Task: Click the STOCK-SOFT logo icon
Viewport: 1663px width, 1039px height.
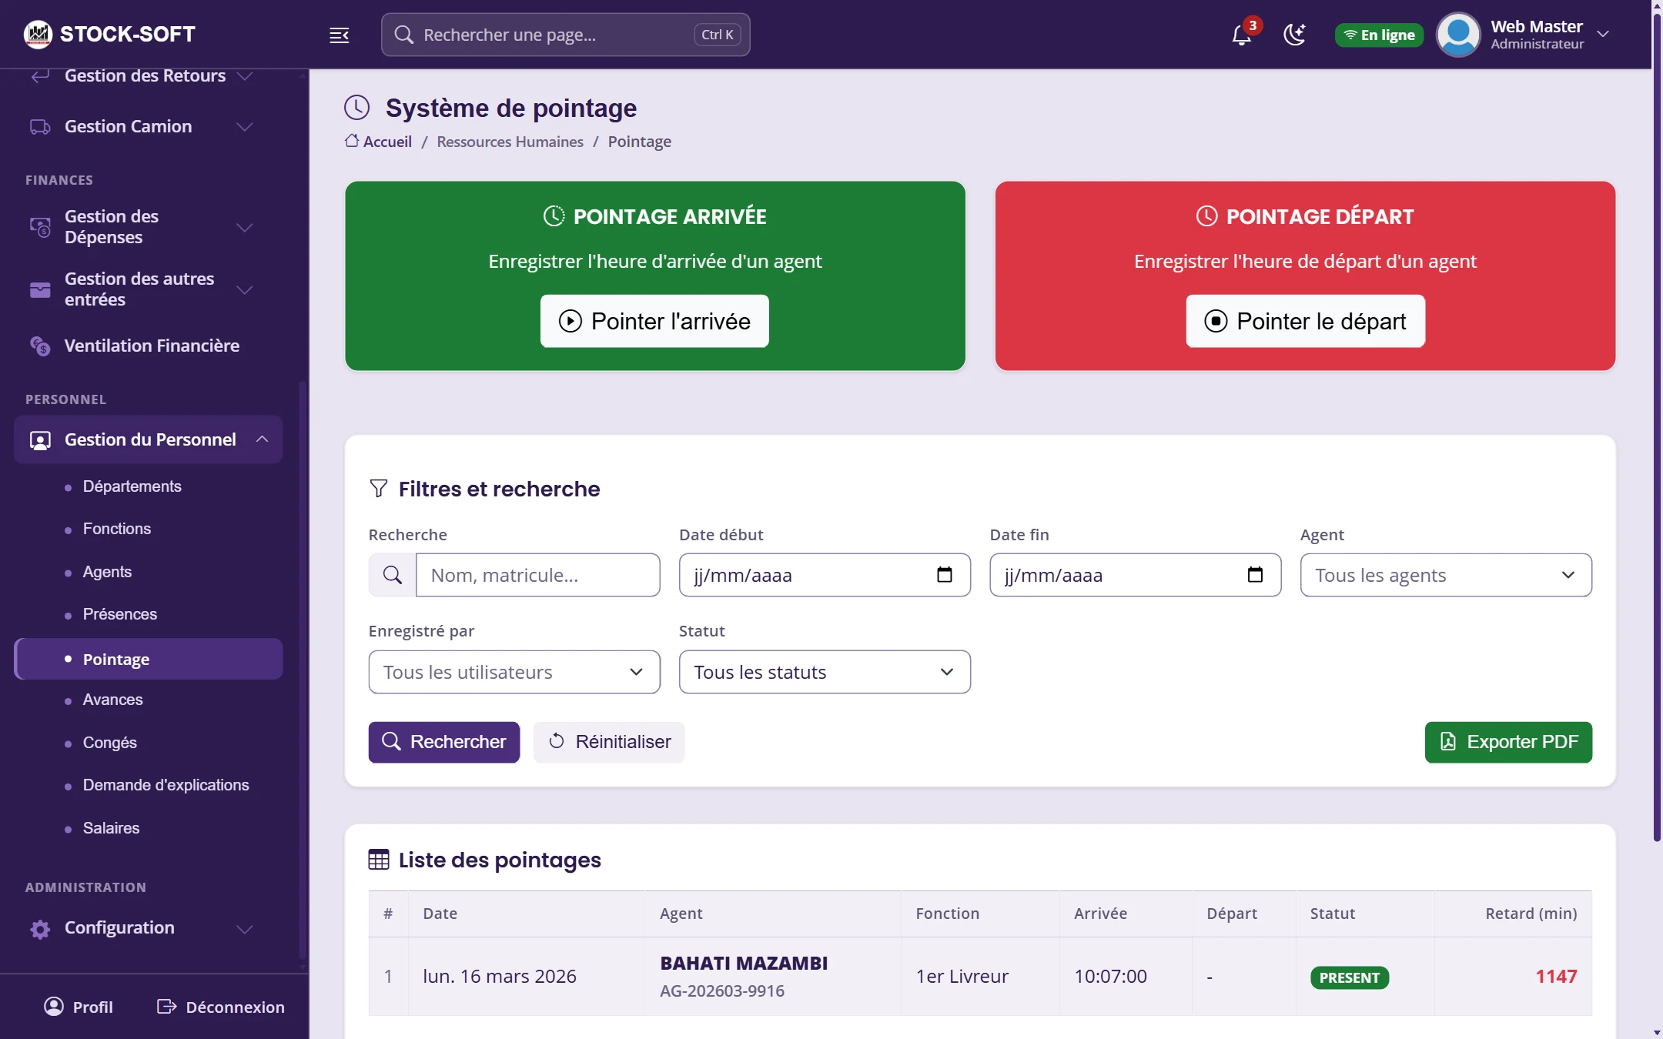Action: click(38, 34)
